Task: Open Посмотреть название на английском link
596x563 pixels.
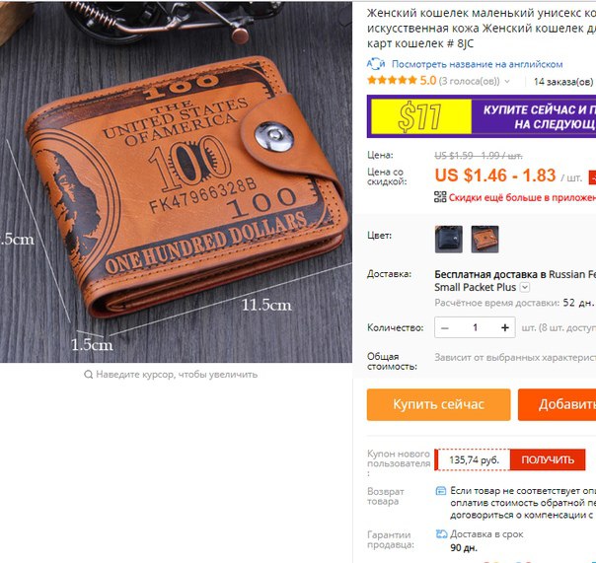Action: click(477, 64)
